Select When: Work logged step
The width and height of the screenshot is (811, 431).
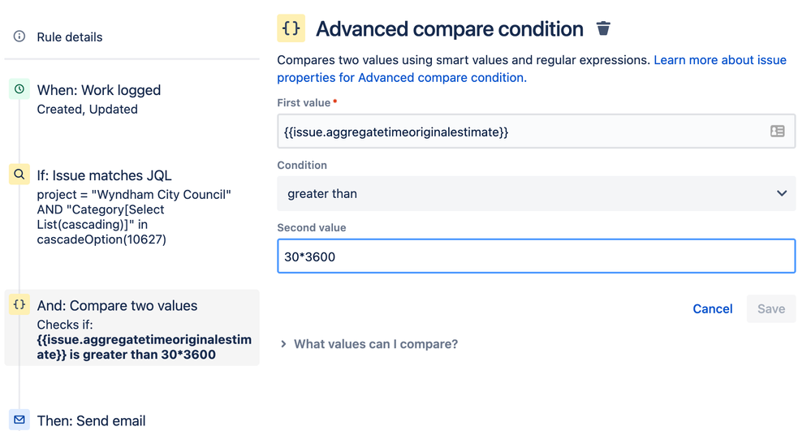click(x=99, y=90)
